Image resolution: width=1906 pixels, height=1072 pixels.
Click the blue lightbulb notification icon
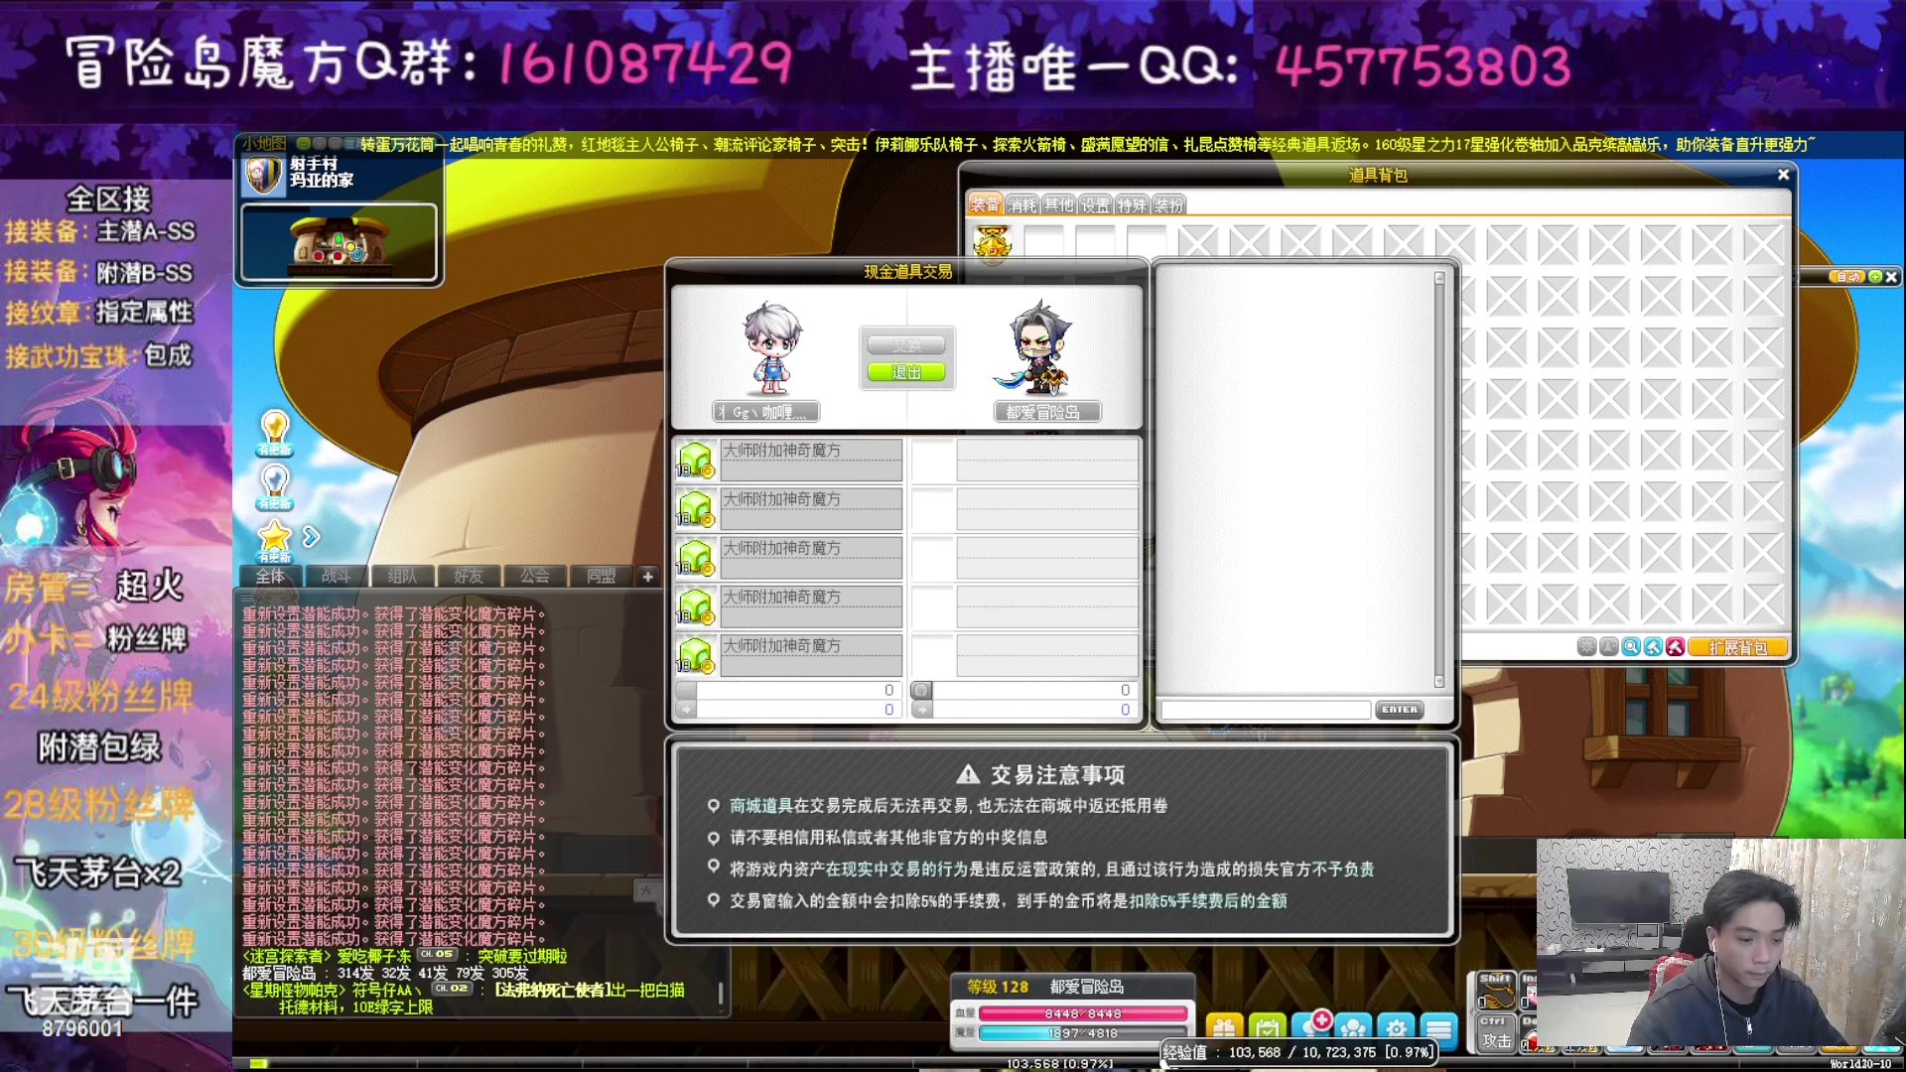pos(275,486)
